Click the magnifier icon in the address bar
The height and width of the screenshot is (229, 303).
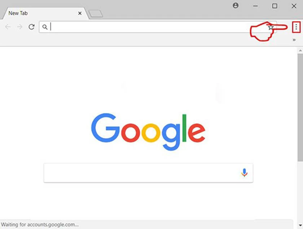tap(45, 27)
